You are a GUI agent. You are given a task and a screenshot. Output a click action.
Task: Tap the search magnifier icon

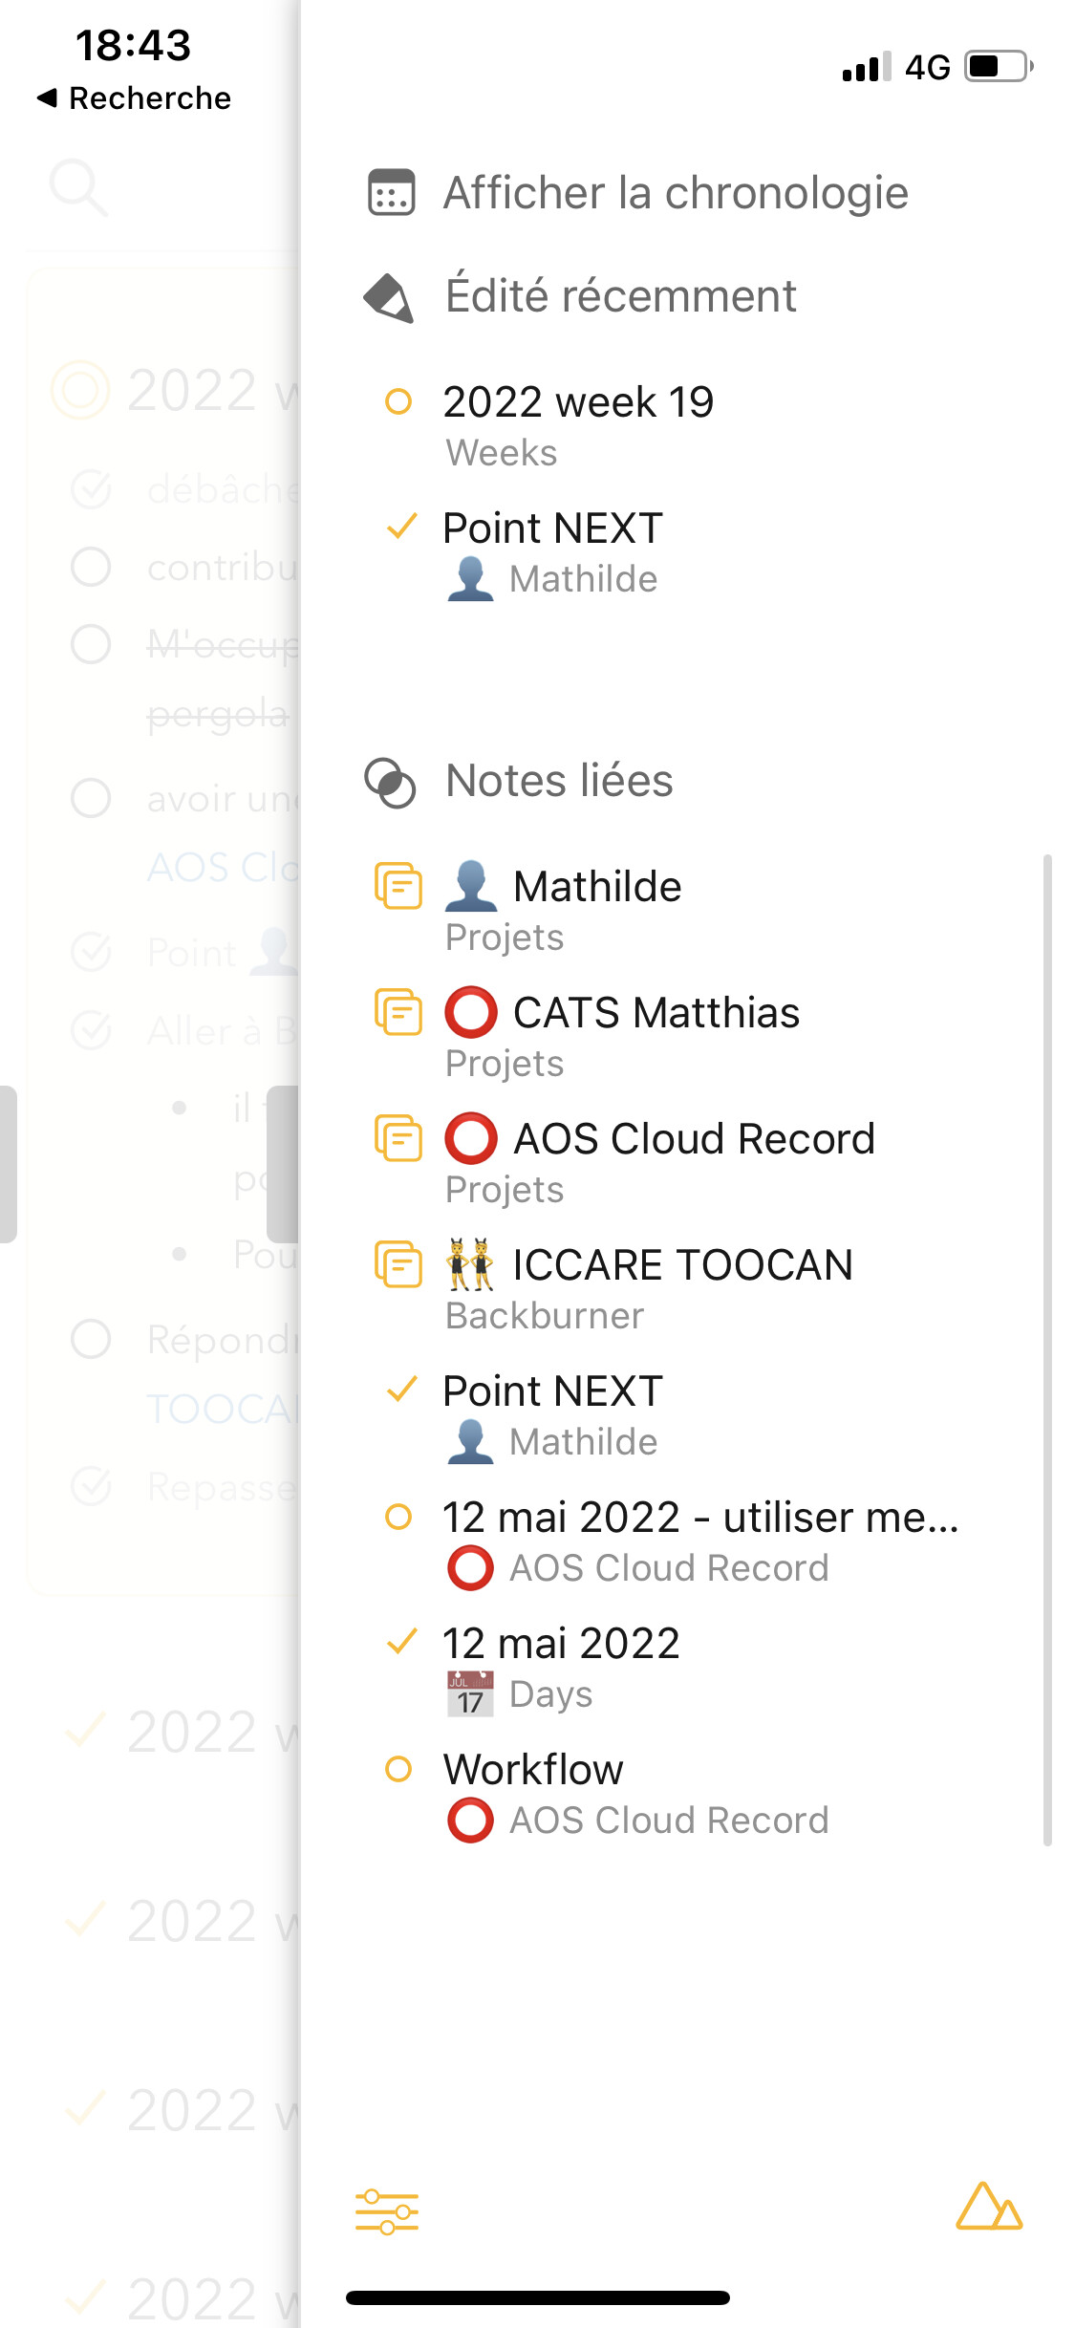click(77, 186)
